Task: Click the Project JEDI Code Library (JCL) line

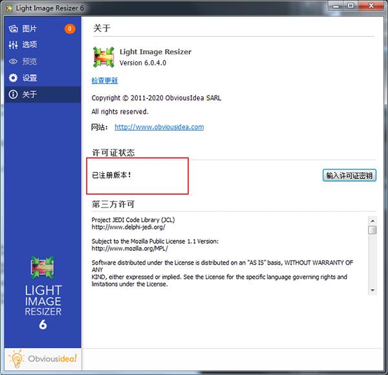Action: click(x=133, y=220)
